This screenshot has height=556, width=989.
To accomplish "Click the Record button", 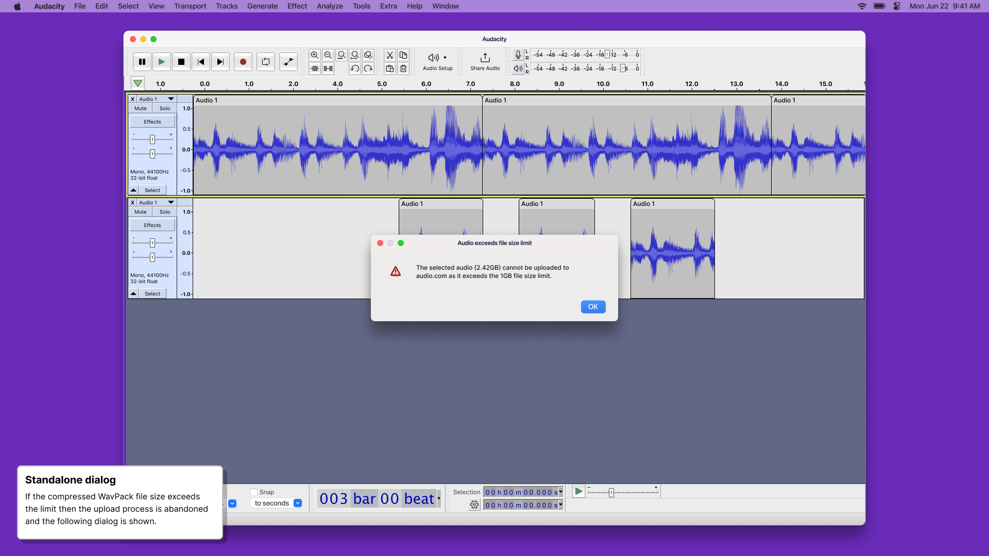I will pos(243,61).
